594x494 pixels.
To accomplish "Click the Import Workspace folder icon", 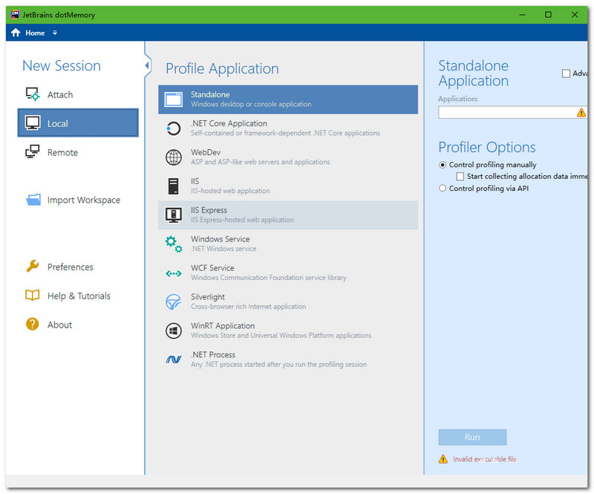I will [x=33, y=200].
